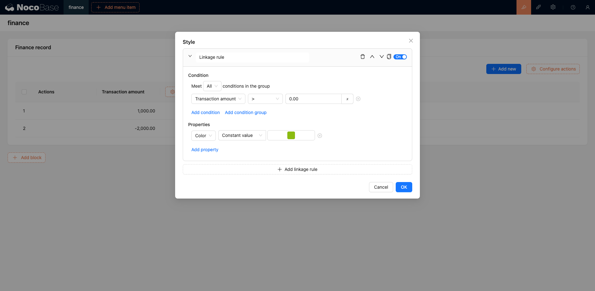Open the plugin manager icon in header

(538, 7)
